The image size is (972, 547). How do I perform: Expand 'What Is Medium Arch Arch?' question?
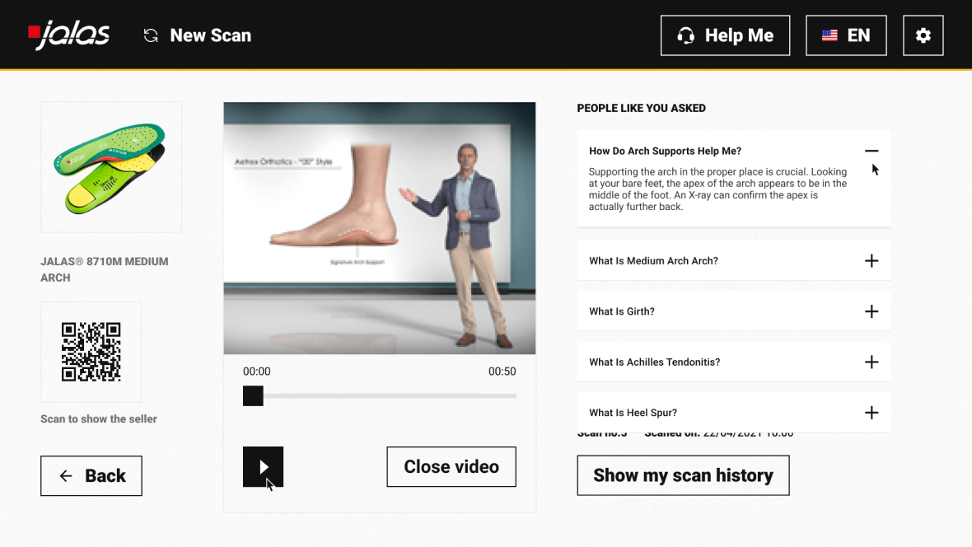(871, 261)
